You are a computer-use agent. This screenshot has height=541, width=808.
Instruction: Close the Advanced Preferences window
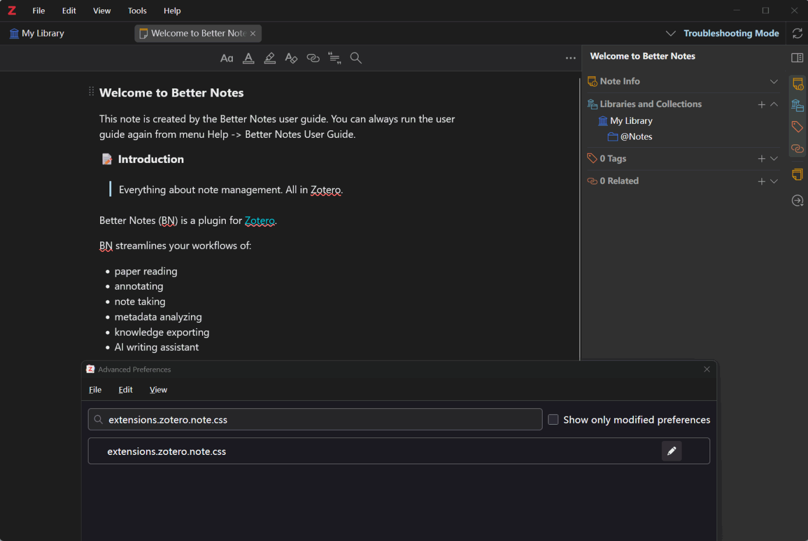(x=707, y=369)
